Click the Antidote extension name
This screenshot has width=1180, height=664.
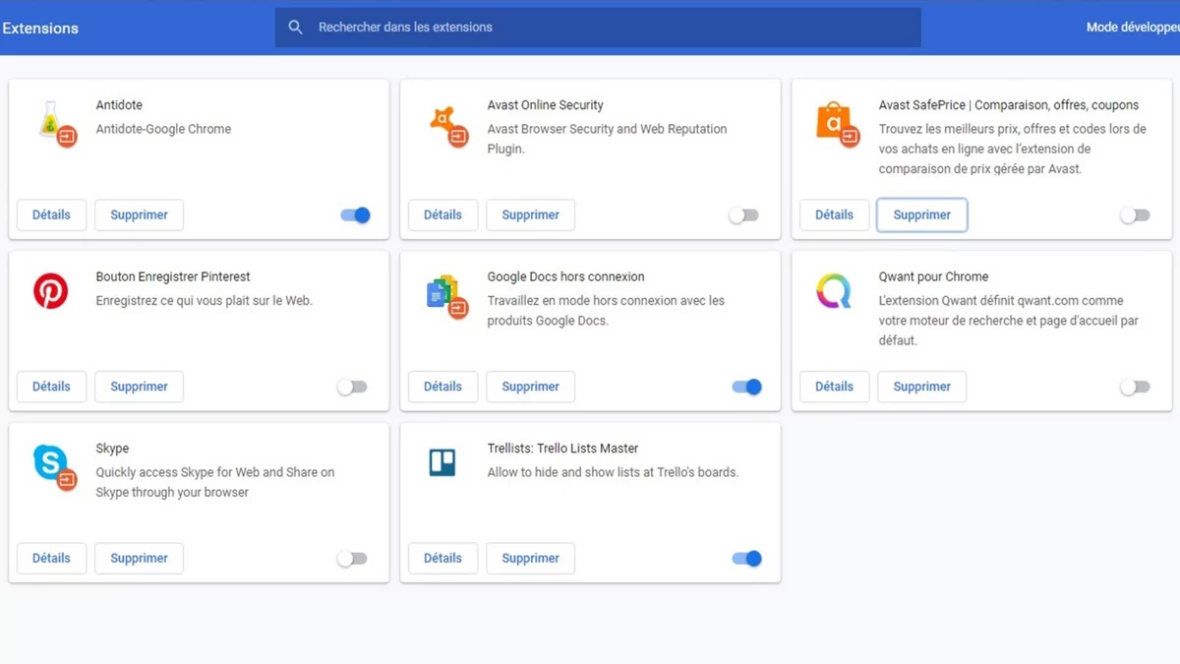pyautogui.click(x=119, y=105)
